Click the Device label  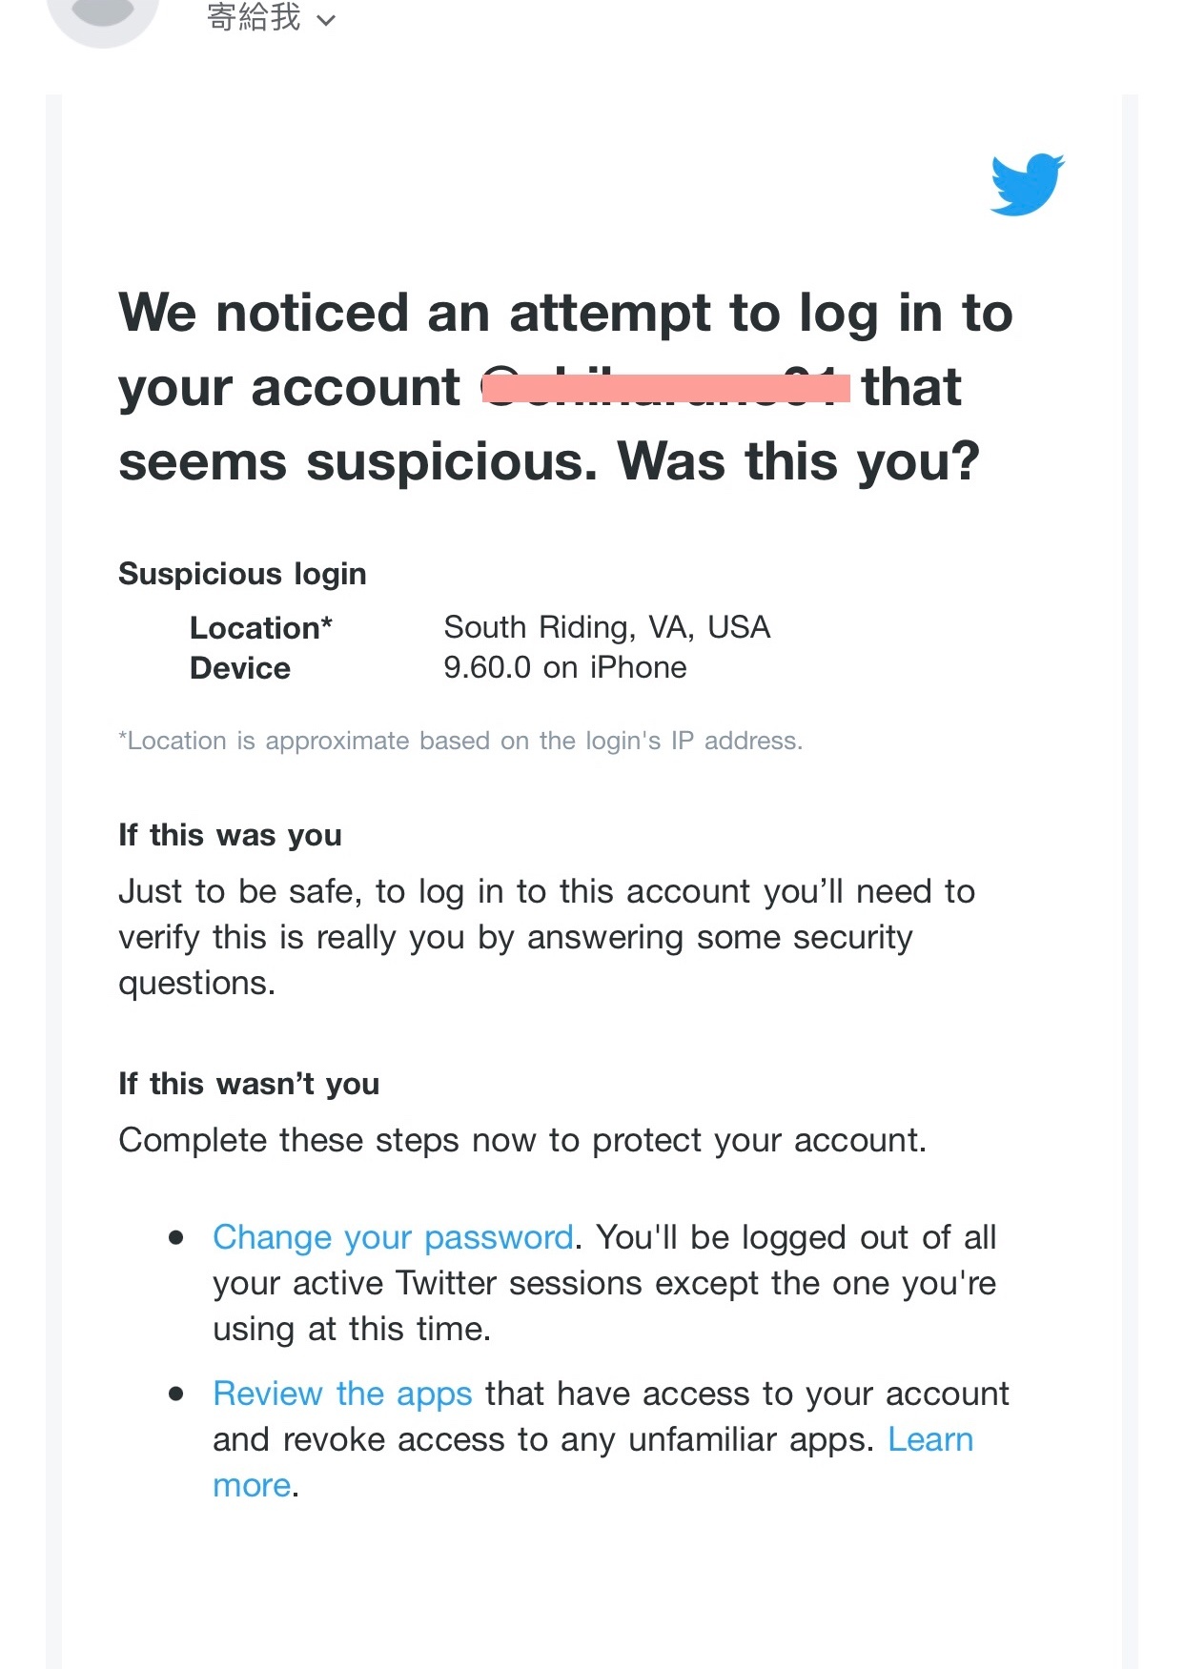point(240,668)
